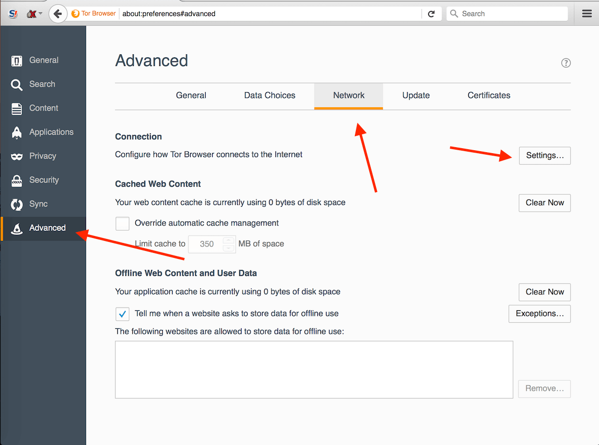Select the Privacy label in sidebar

42,156
